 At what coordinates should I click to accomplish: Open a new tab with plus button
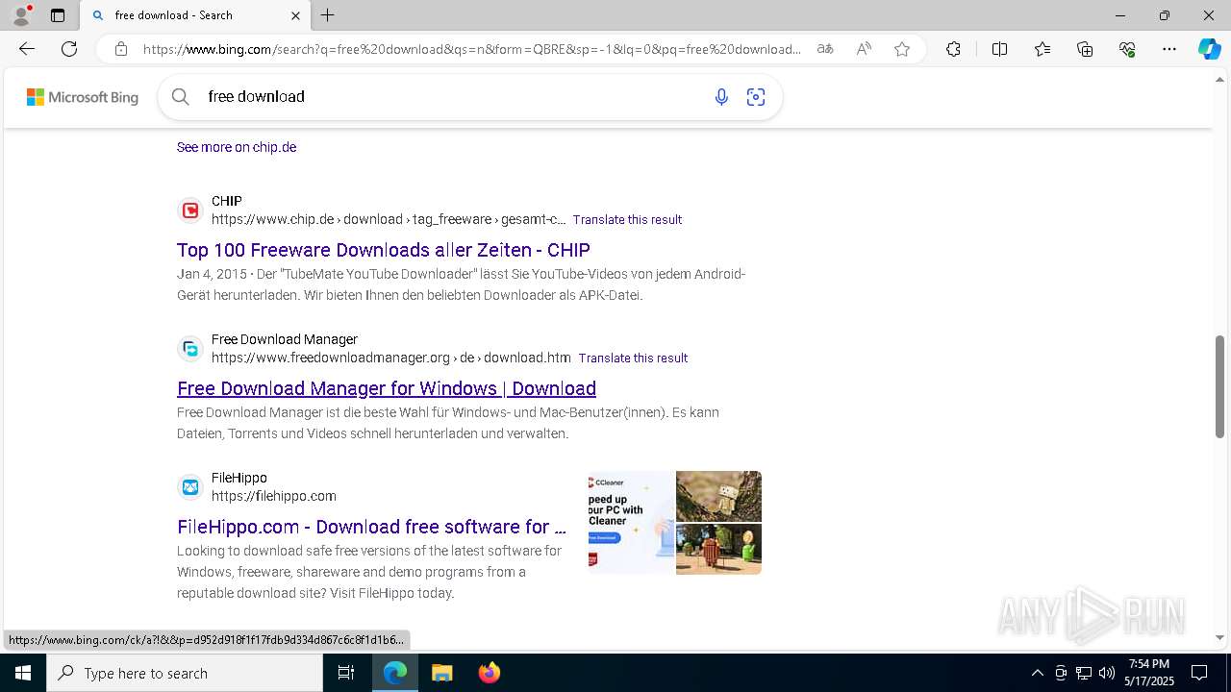pyautogui.click(x=328, y=15)
